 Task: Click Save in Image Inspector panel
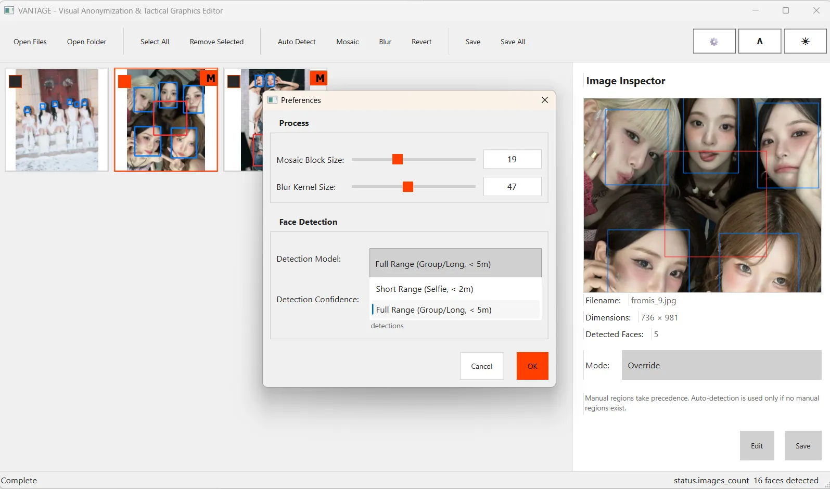click(x=803, y=445)
